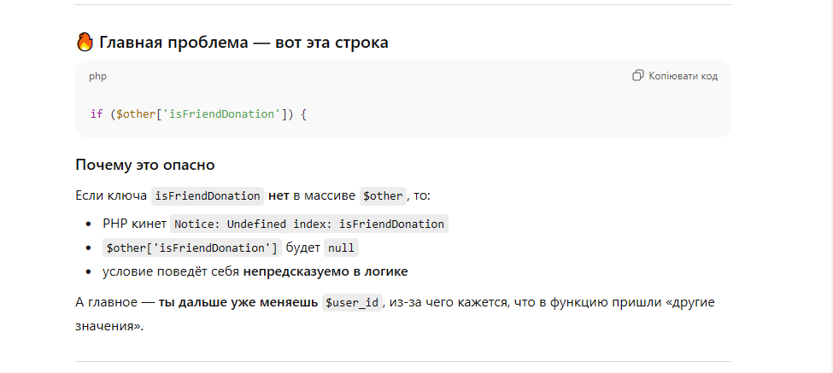This screenshot has height=373, width=833.
Task: Click the inline code "$other['isFriendDonation']" in the bullet list
Action: 191,248
